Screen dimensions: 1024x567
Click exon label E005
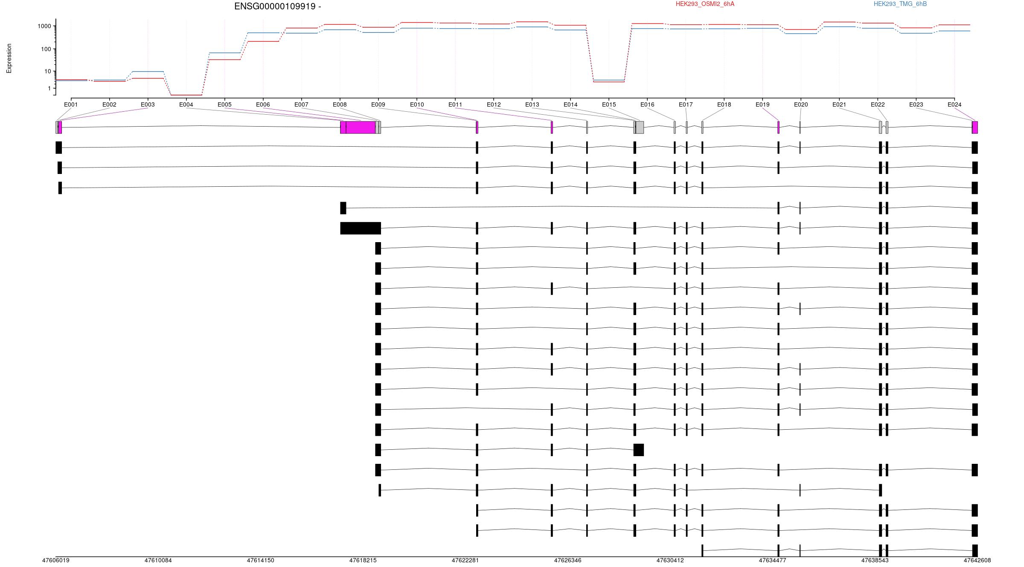pos(224,104)
